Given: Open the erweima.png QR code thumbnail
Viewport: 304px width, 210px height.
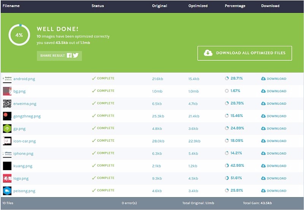Looking at the screenshot, I should pyautogui.click(x=7, y=104).
